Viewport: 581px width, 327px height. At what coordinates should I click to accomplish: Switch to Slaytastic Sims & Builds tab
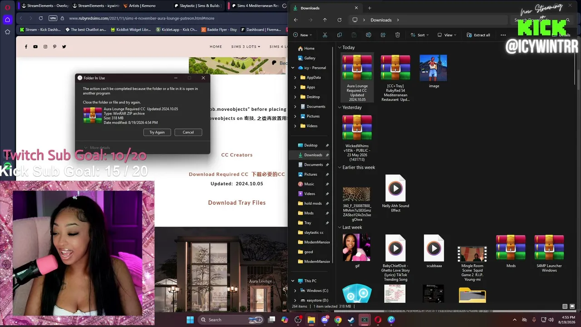coord(199,6)
